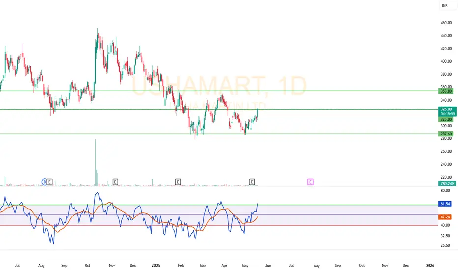Screen dimensions: 458x270
Task: Click the orange RSI average value 47.24
Action: (445, 217)
